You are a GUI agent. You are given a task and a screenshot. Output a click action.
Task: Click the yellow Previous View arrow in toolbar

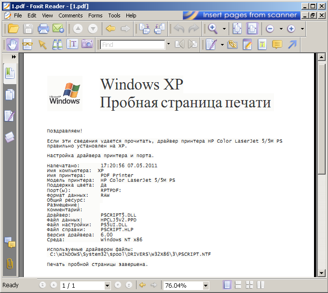click(x=110, y=29)
